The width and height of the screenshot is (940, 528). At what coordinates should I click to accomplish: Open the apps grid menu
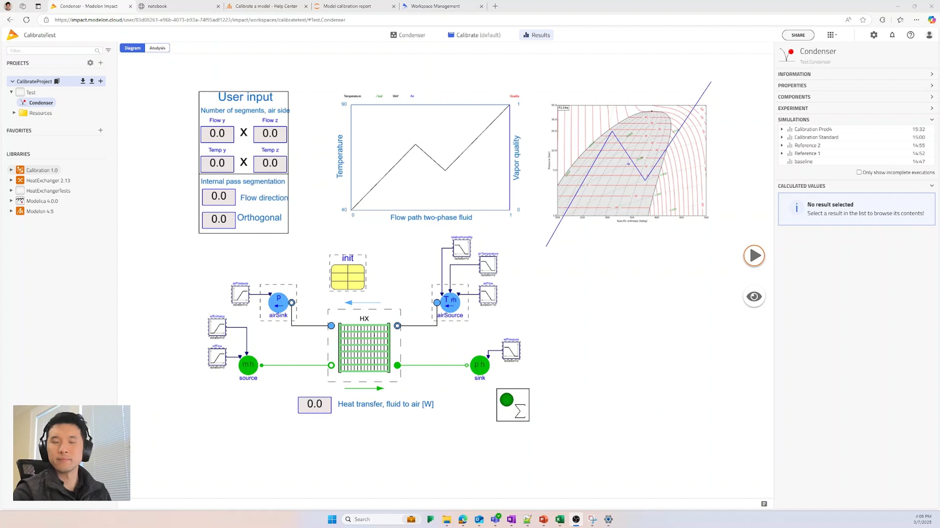pos(832,35)
